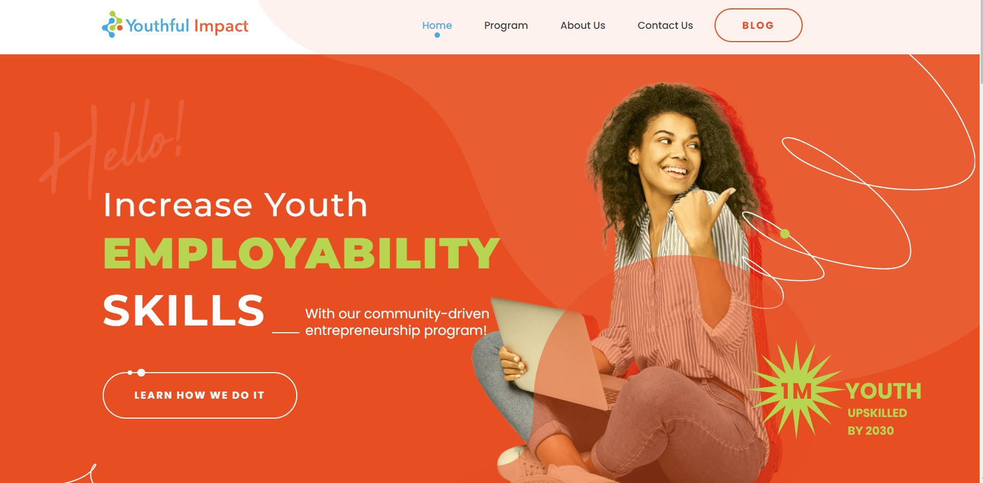This screenshot has height=483, width=983.
Task: Click the Learn How We Do It button
Action: (200, 395)
